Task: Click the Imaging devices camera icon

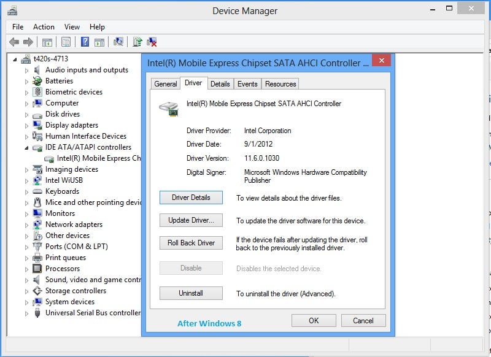Action: [x=37, y=169]
